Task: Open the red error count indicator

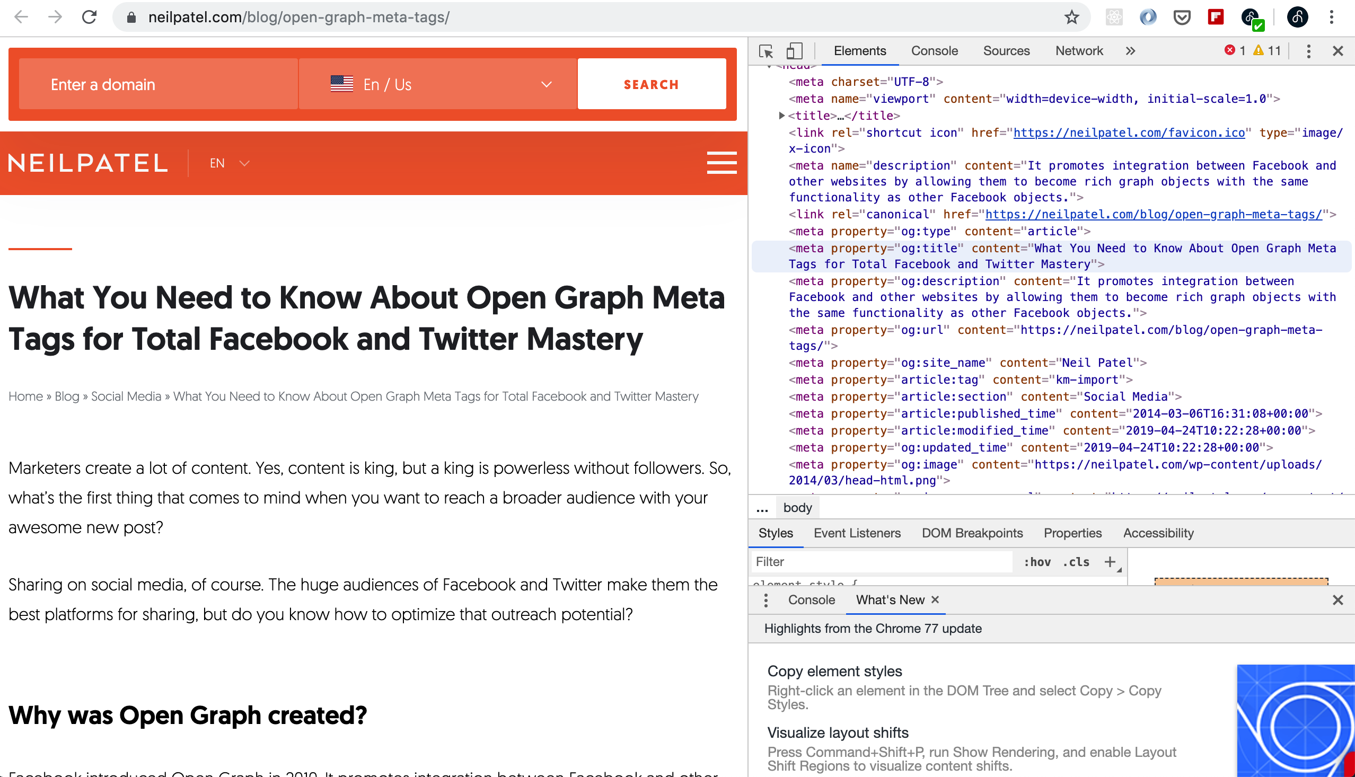Action: coord(1234,51)
